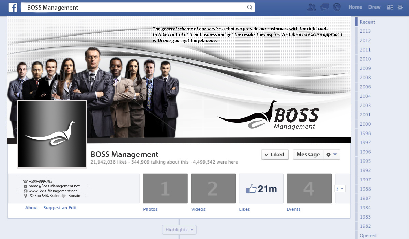Screen dimensions: 409x239
Task: Open account settings gear in top bar
Action: pyautogui.click(x=400, y=7)
